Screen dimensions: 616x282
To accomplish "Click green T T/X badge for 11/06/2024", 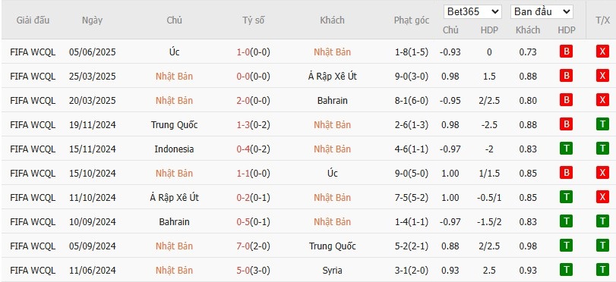I will (x=602, y=270).
